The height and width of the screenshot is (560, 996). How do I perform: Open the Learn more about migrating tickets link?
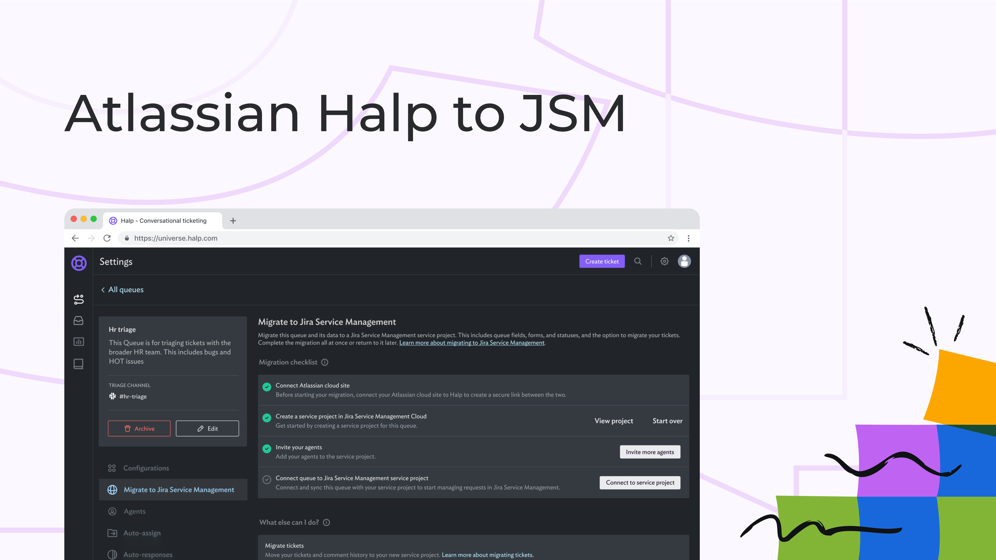pos(488,555)
